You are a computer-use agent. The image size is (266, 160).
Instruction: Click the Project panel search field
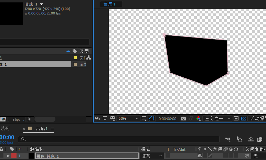tap(45, 42)
